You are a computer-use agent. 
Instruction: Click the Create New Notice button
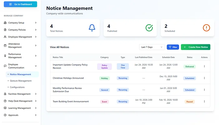(196, 47)
